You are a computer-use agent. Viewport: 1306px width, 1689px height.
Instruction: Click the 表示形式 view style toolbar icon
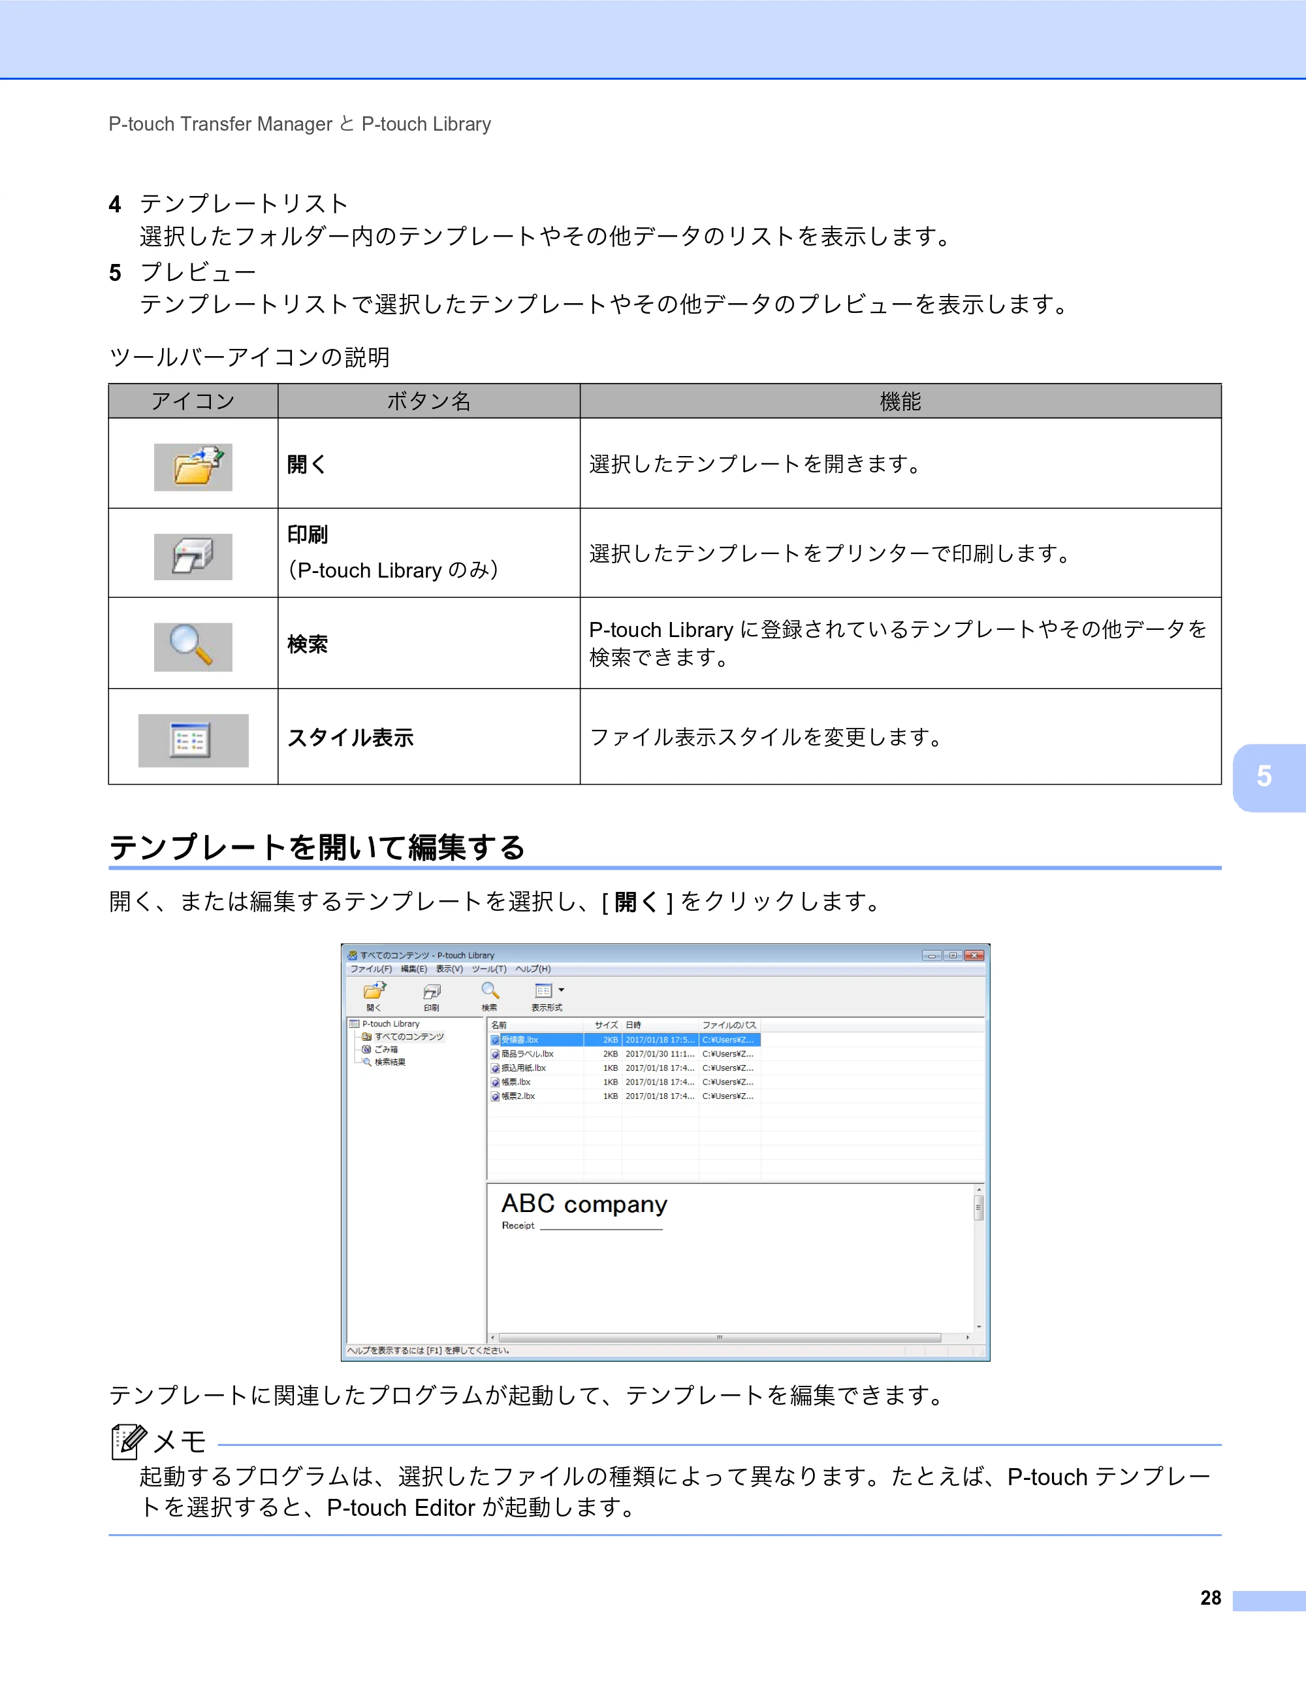click(x=543, y=991)
